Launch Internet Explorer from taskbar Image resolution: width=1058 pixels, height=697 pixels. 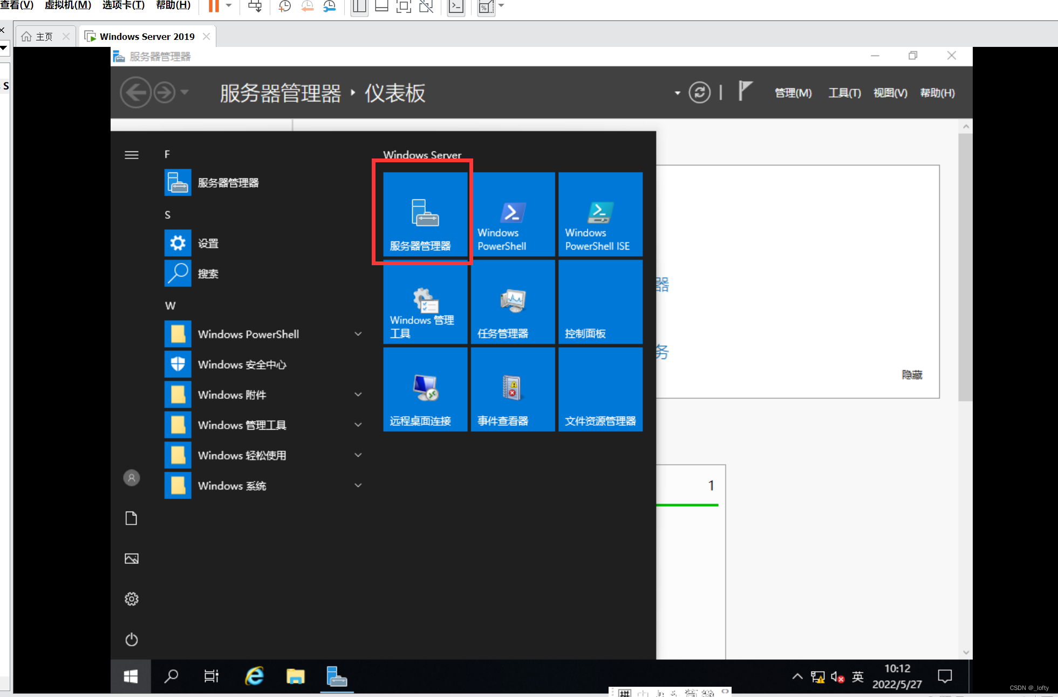click(x=254, y=676)
